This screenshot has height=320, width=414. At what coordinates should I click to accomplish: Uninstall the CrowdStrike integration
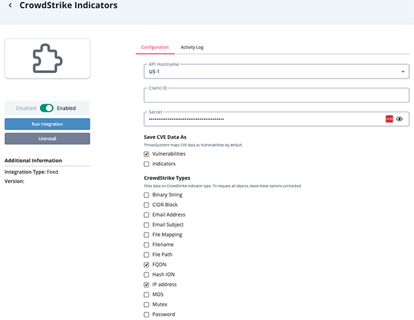[x=47, y=139]
